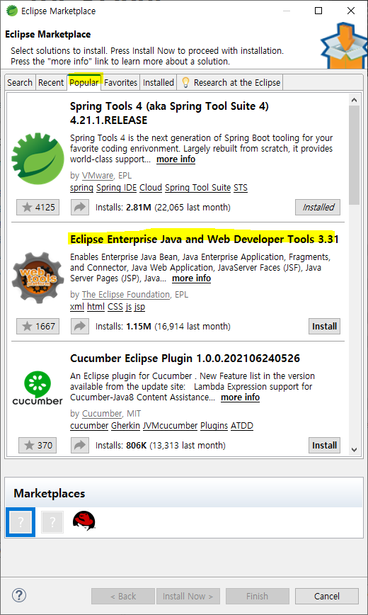Click the spring tag link

click(81, 188)
